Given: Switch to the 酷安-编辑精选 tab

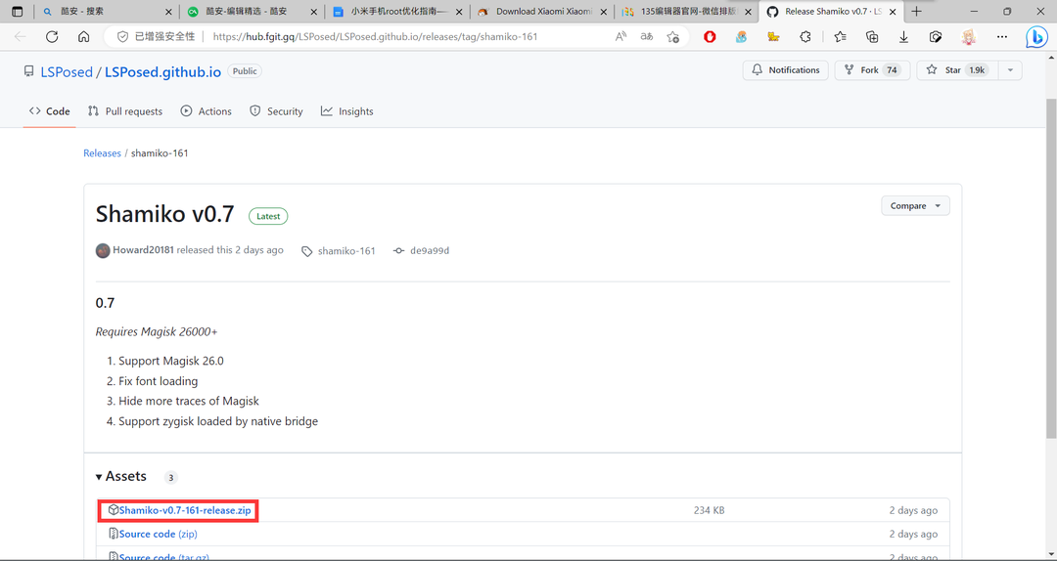Looking at the screenshot, I should (251, 12).
